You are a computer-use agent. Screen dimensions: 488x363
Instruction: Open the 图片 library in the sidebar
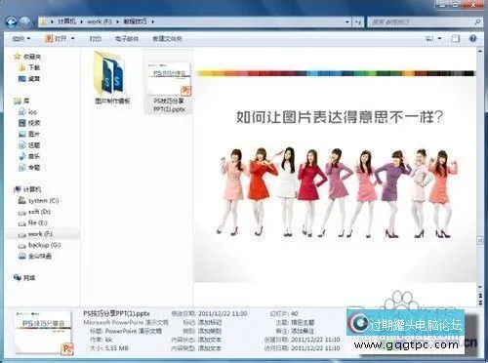29,134
